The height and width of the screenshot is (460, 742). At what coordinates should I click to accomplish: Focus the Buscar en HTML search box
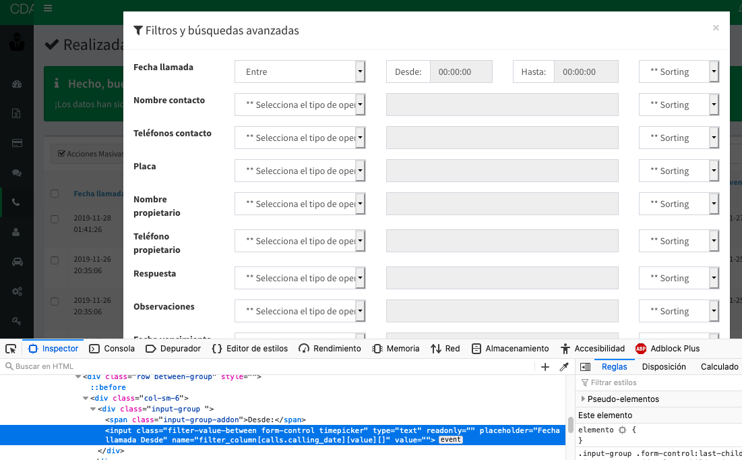[270, 366]
